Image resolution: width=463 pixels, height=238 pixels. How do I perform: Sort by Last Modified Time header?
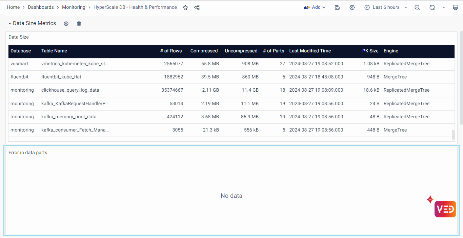pyautogui.click(x=310, y=51)
